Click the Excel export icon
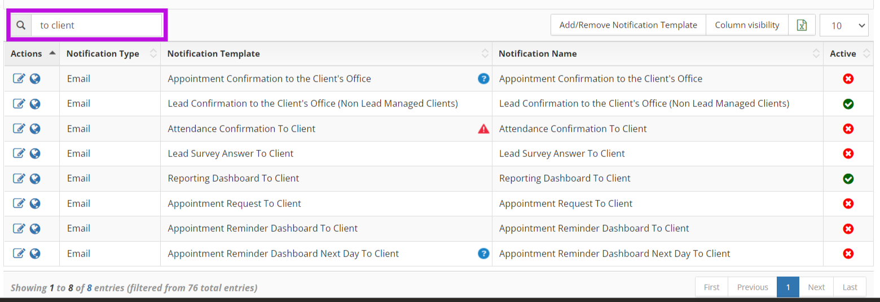The image size is (880, 302). (x=802, y=25)
